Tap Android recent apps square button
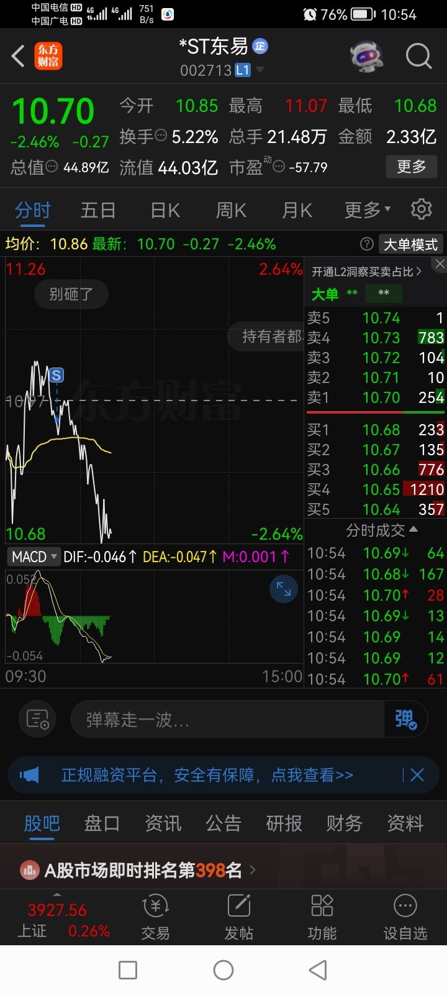Screen dimensions: 447x995 coord(128,970)
